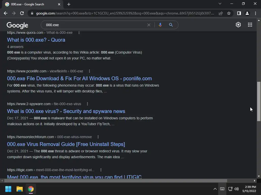Go back to the previous page
The width and height of the screenshot is (261, 195).
point(6,13)
